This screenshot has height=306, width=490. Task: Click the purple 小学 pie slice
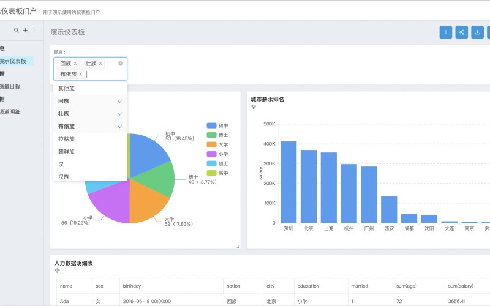click(113, 201)
